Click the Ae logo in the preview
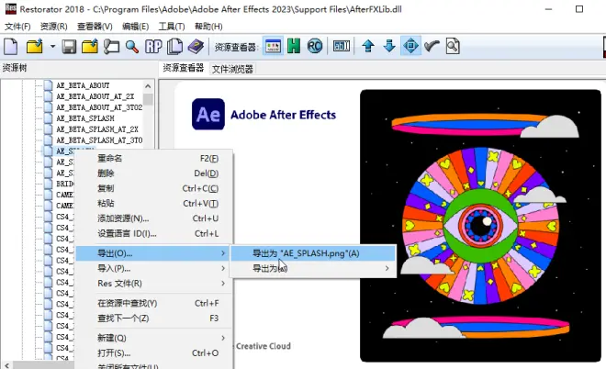Viewport: 606px width, 369px height. pyautogui.click(x=208, y=114)
